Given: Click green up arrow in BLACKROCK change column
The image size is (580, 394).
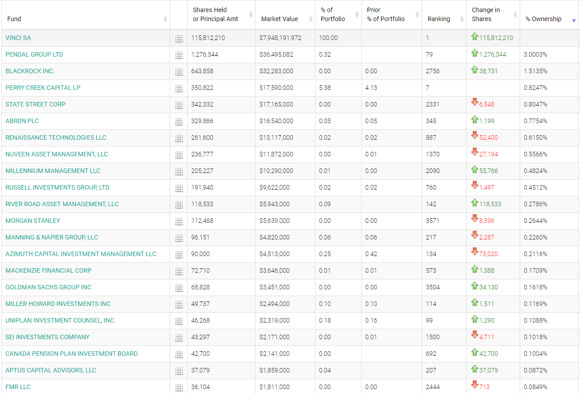Looking at the screenshot, I should [475, 70].
